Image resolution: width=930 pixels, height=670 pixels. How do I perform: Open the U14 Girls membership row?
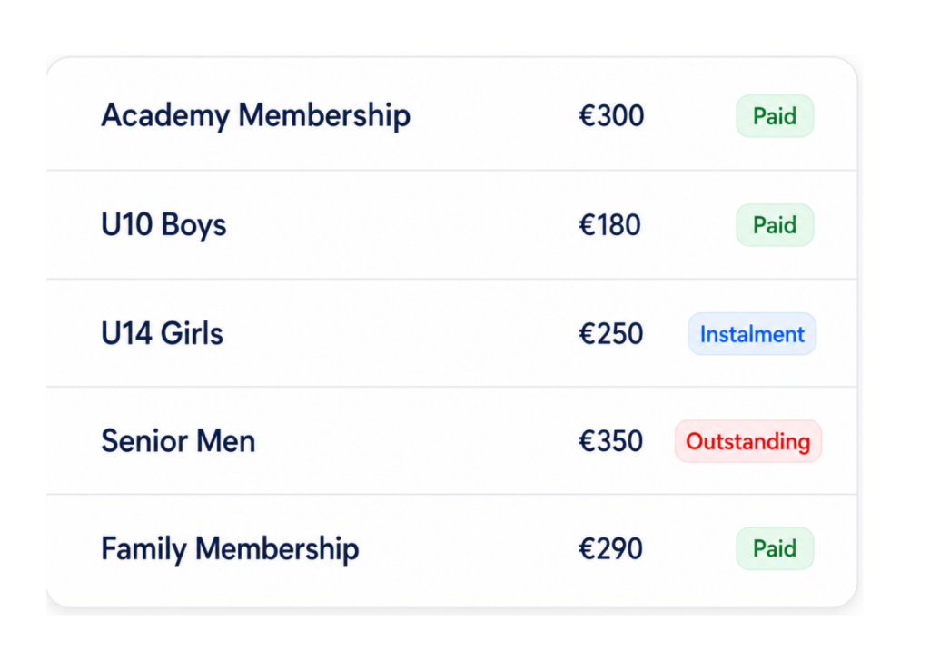pos(452,333)
